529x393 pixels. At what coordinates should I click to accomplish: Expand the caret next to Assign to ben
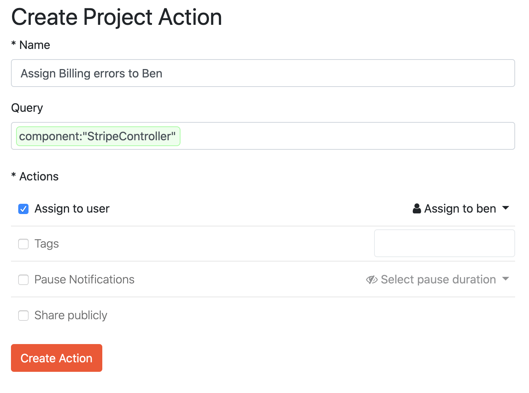[506, 209]
